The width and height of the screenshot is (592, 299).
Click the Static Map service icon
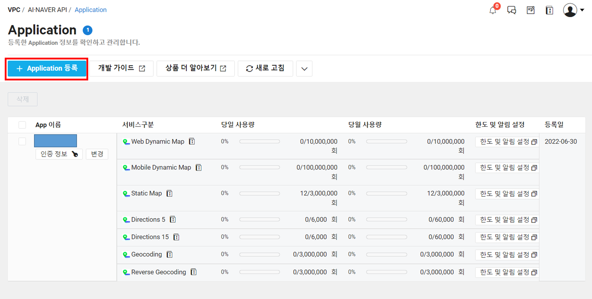(126, 194)
